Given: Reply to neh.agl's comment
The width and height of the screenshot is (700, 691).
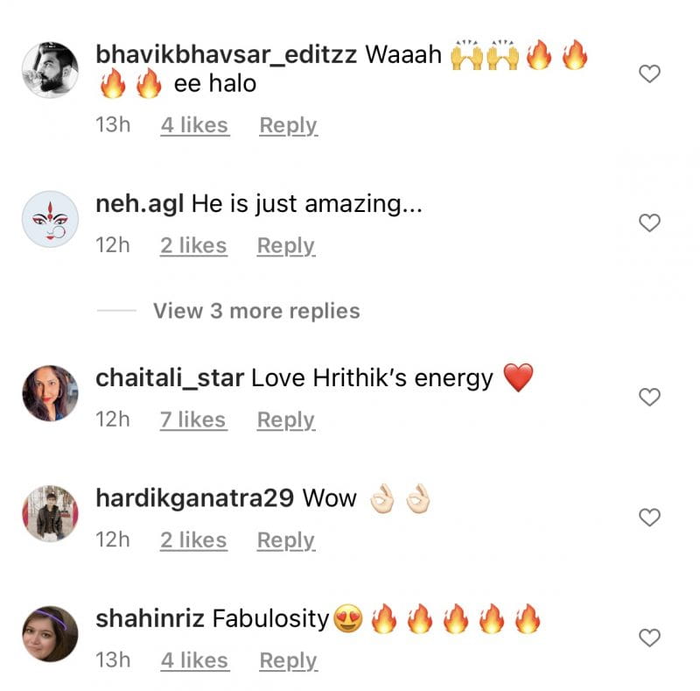Looking at the screenshot, I should click(x=286, y=246).
